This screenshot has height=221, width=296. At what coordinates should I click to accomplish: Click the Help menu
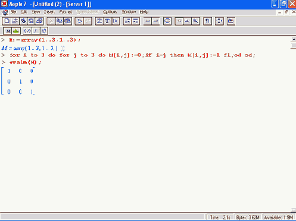click(x=144, y=12)
